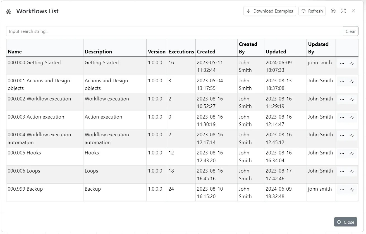Focus the search string input field
This screenshot has height=234, width=366.
(174, 31)
